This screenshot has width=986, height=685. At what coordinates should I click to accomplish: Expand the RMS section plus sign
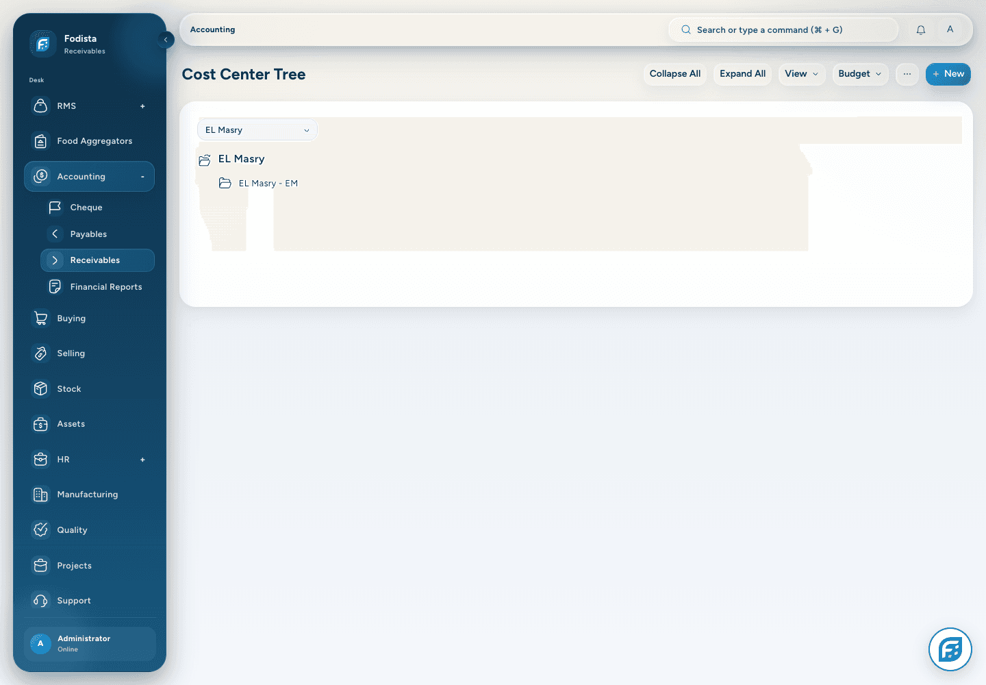(142, 106)
